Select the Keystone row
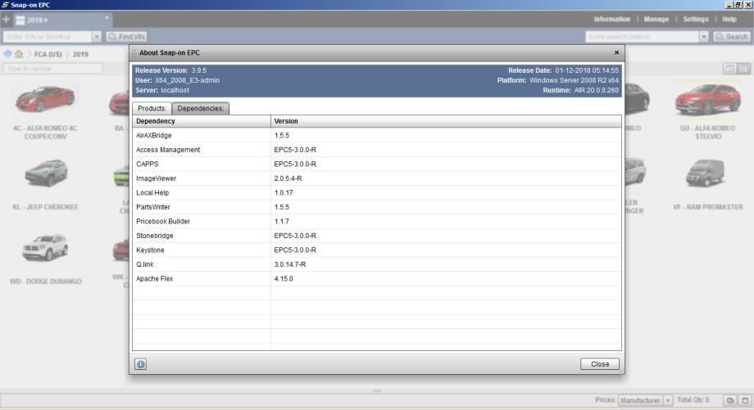This screenshot has height=410, width=754. tap(377, 250)
